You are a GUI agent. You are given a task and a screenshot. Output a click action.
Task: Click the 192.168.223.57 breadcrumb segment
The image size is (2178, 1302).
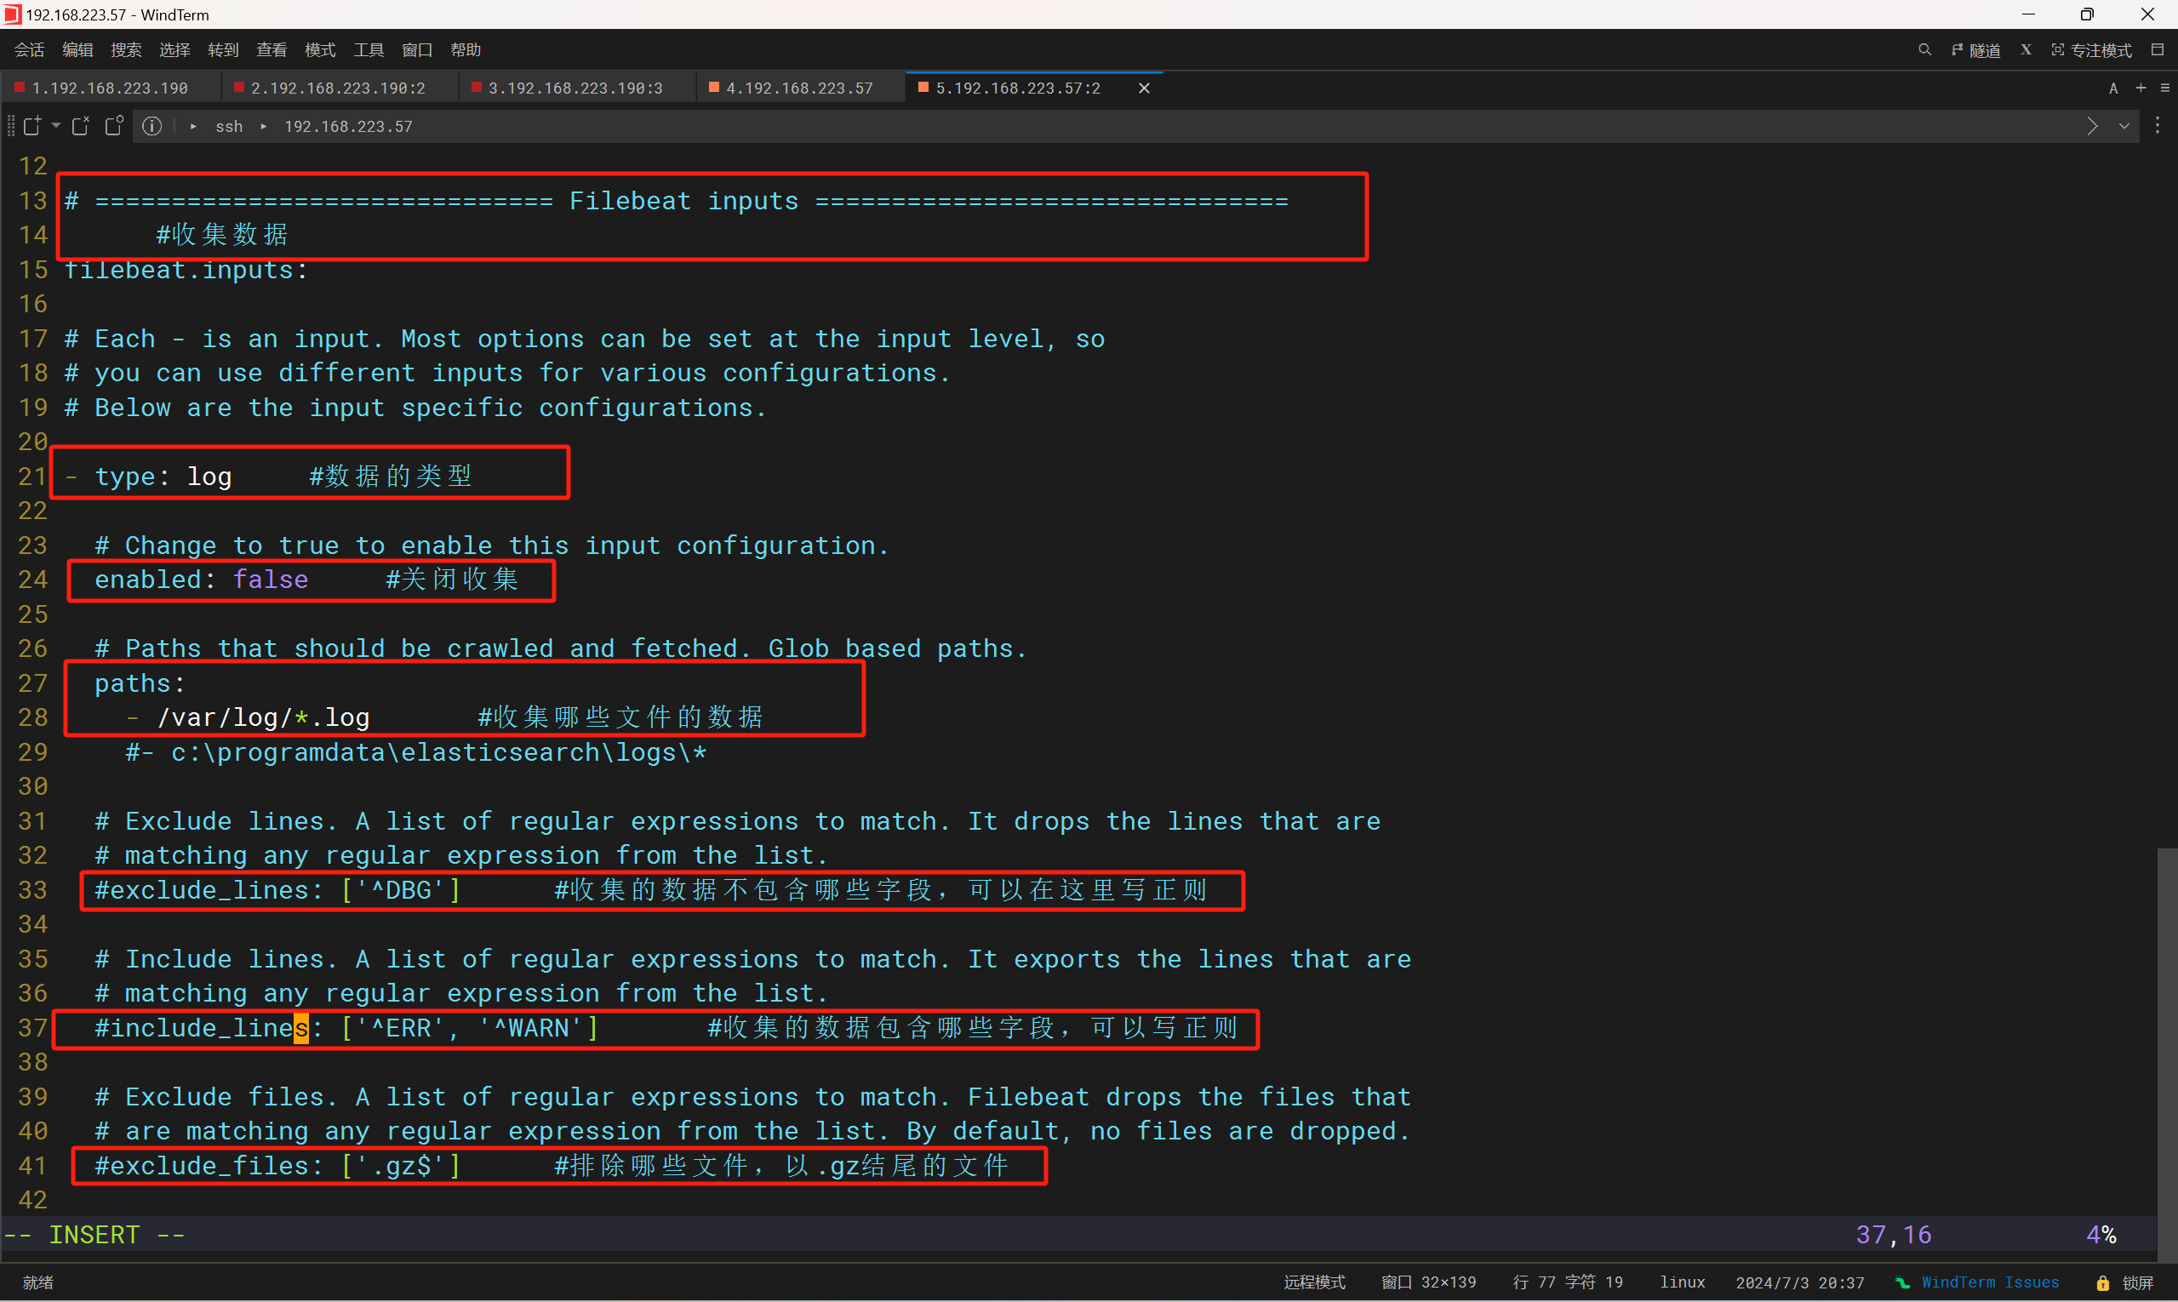[x=348, y=126]
